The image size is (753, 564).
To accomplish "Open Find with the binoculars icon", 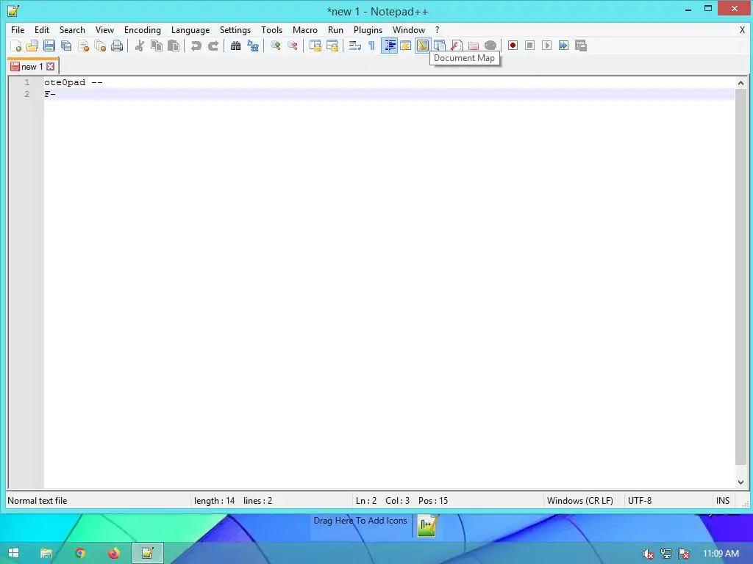I will pyautogui.click(x=235, y=46).
